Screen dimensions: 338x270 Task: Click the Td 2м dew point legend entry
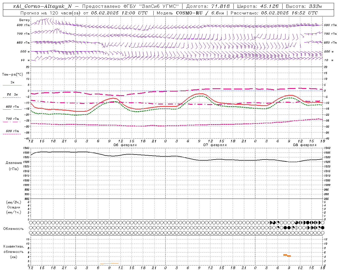tap(12, 94)
